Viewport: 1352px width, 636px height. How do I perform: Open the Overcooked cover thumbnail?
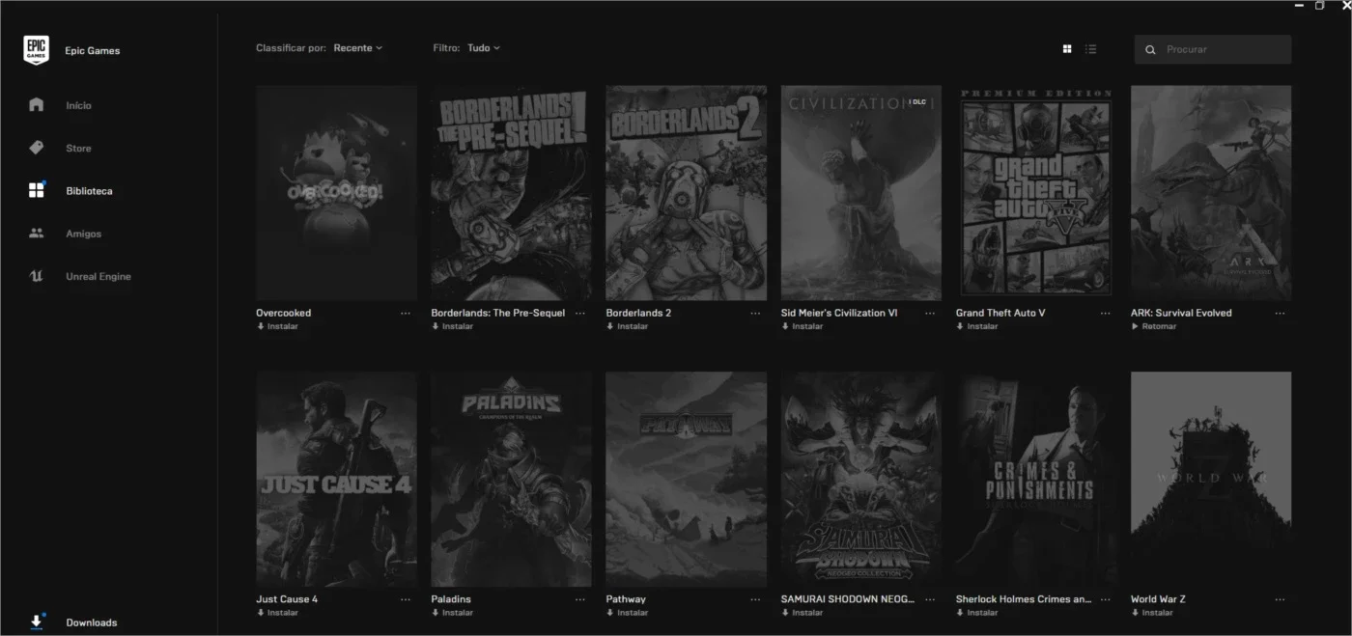tap(336, 193)
